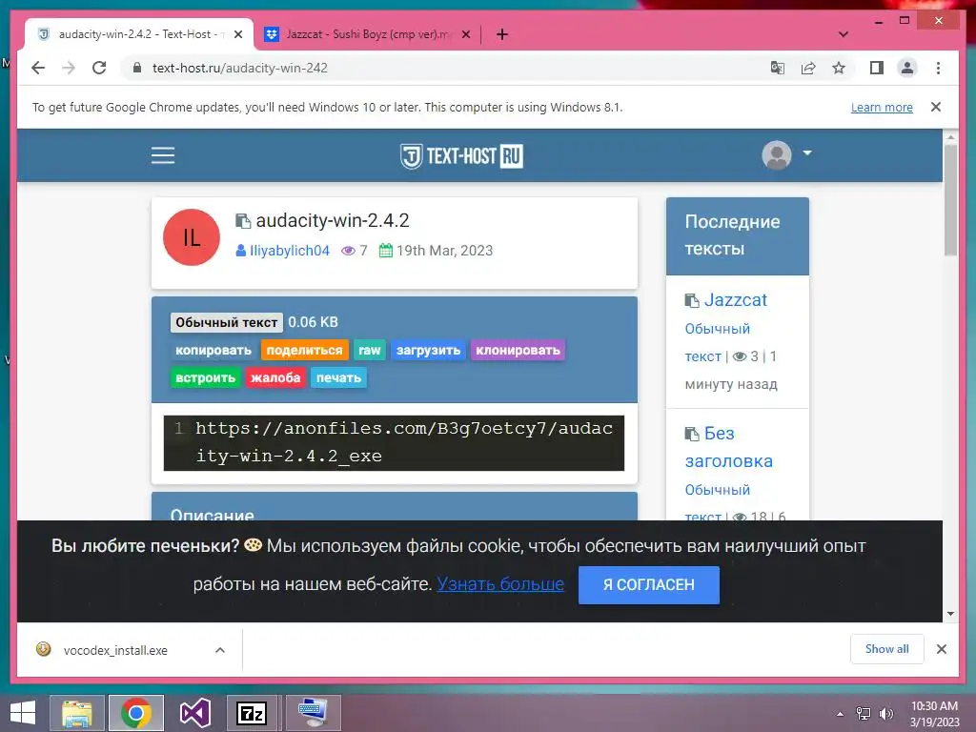Click the Обычный текст label badge

tap(227, 322)
